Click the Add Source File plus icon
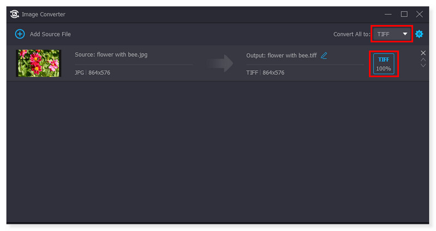 20,34
